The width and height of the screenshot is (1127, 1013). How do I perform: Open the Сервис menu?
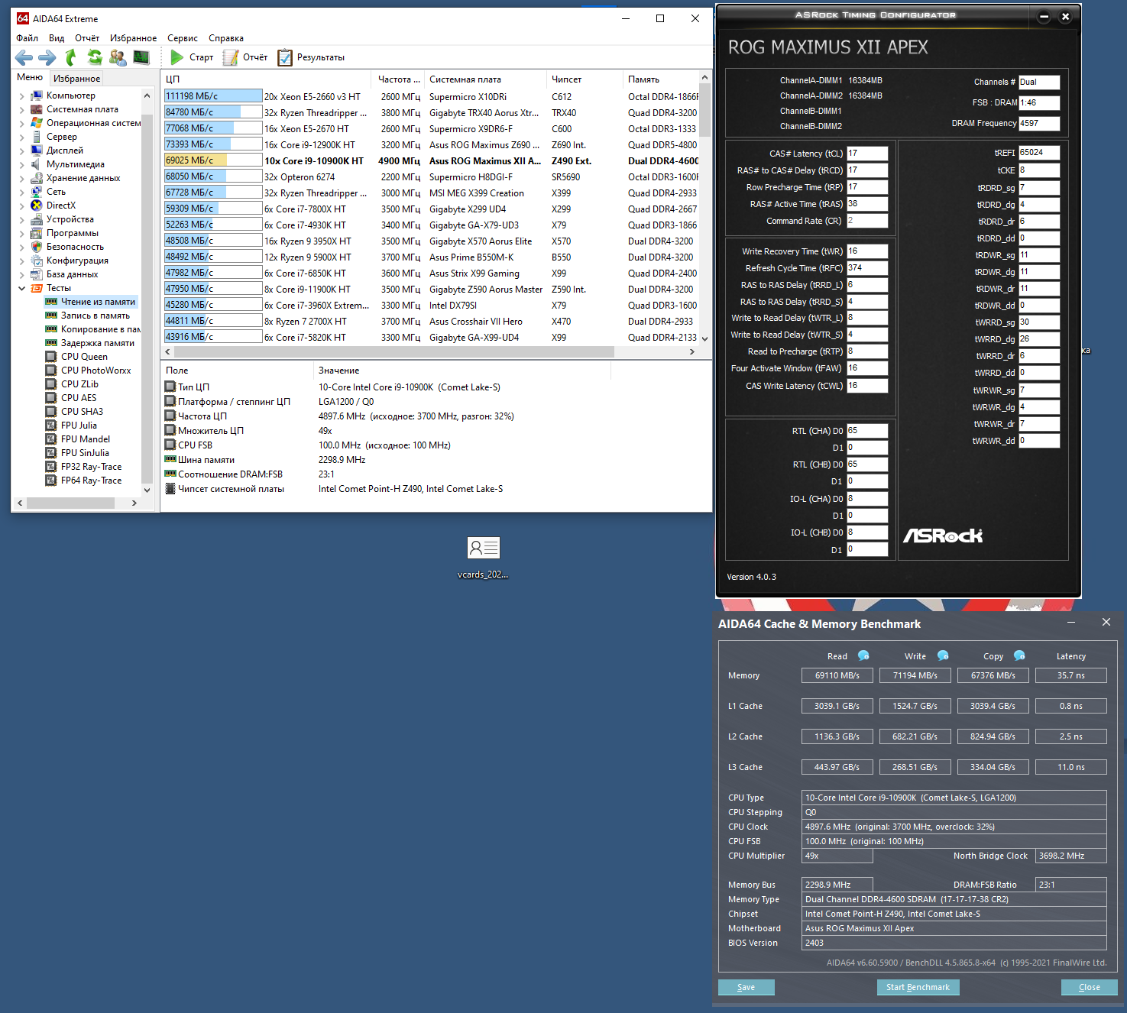[183, 38]
